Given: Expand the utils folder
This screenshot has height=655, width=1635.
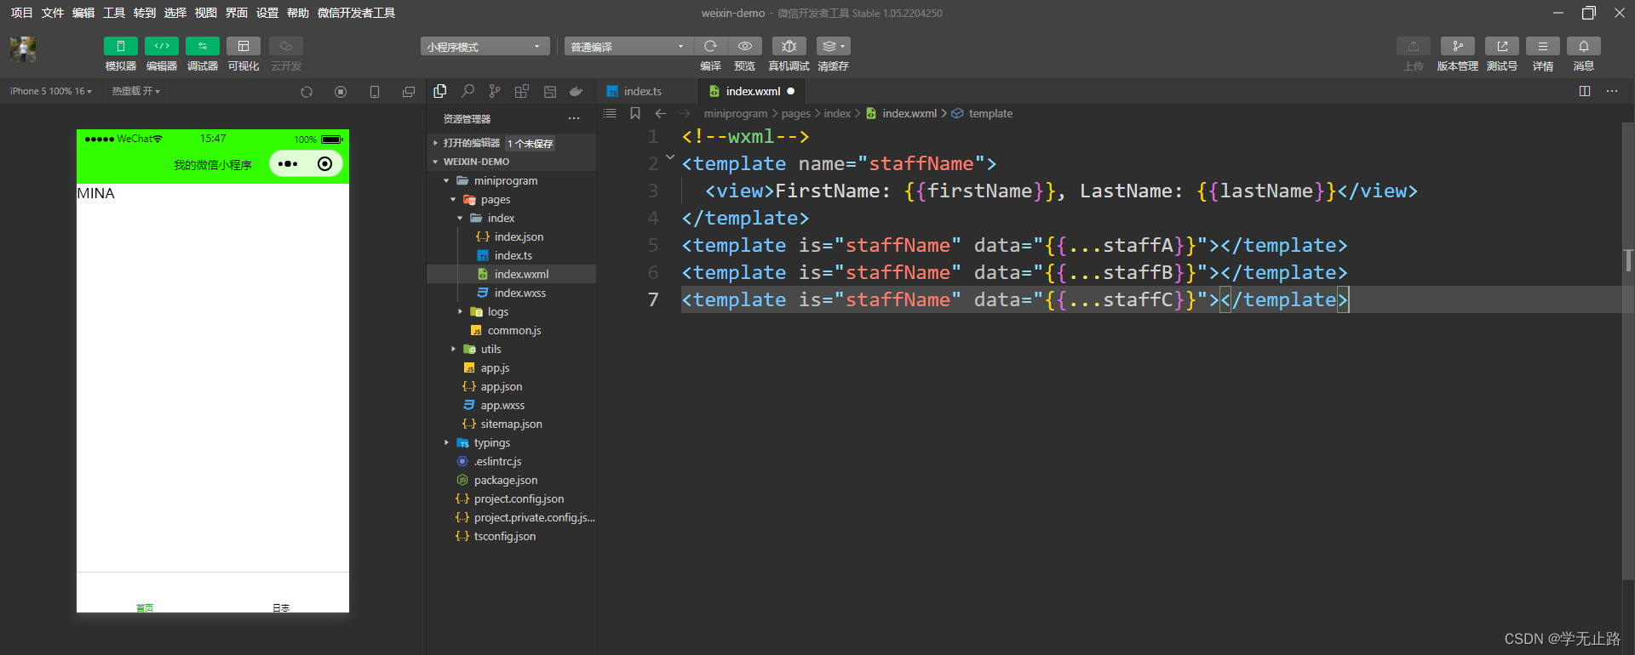Looking at the screenshot, I should tap(511, 349).
